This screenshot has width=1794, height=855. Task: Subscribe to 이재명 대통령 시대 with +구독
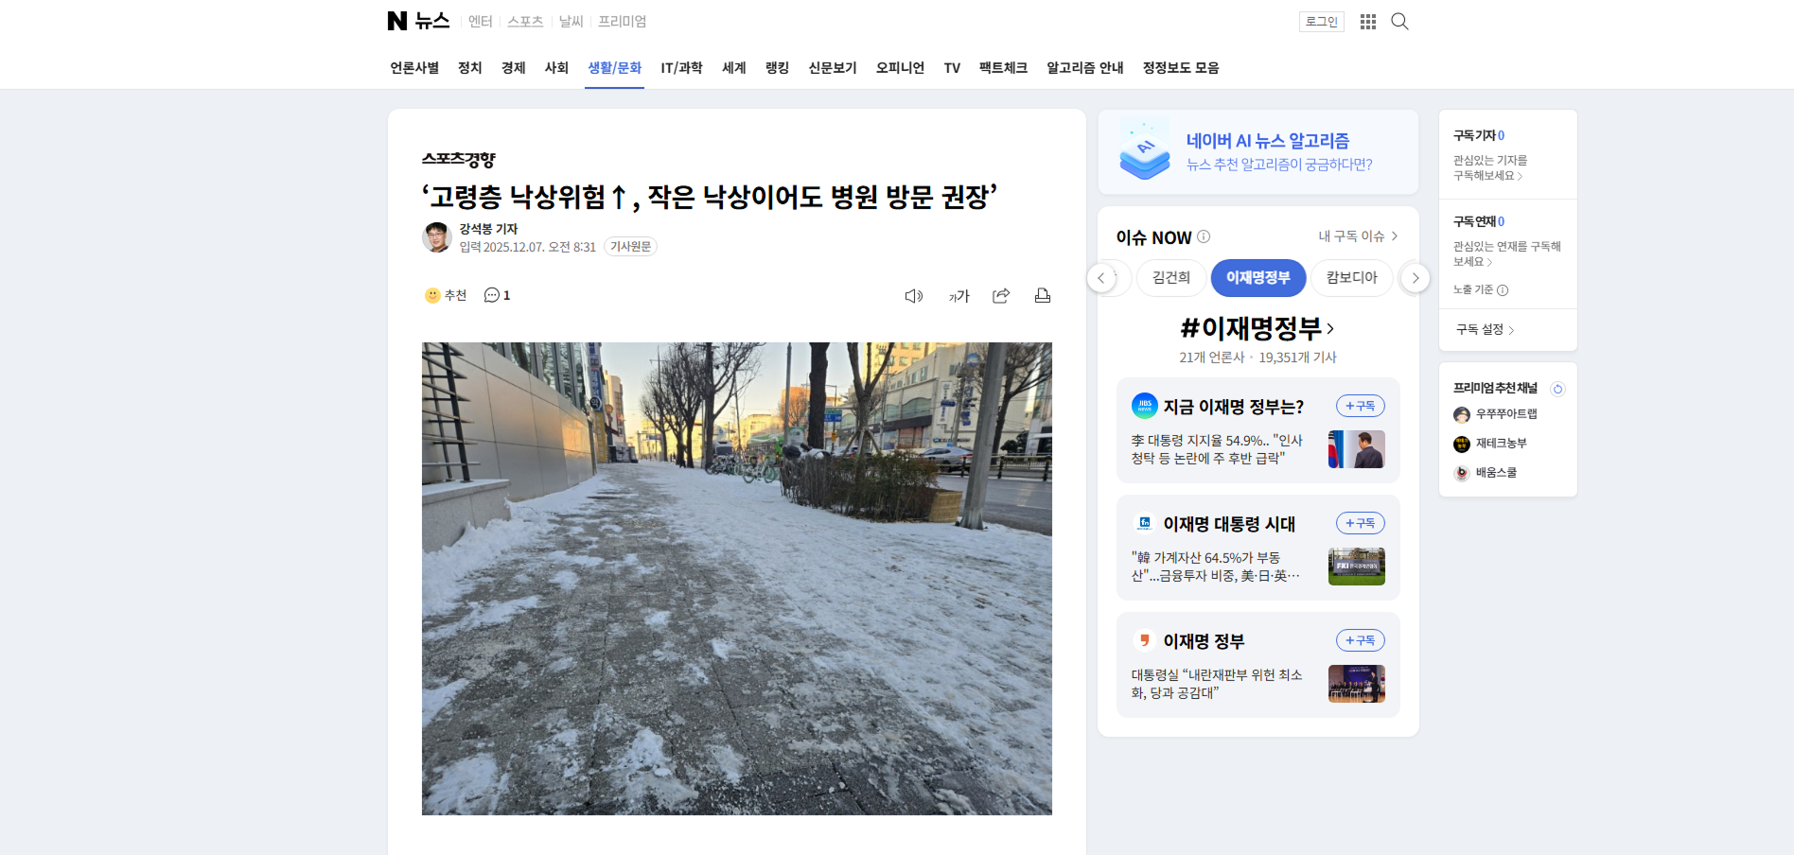click(x=1361, y=523)
